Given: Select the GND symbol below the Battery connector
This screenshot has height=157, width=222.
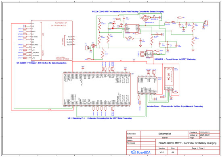Looking at the screenshot, I should click(x=203, y=28).
